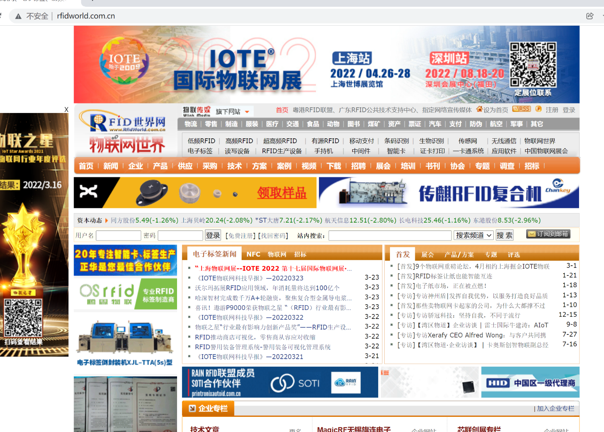This screenshot has width=604, height=432.
Task: Click the 找回密码 link
Action: click(273, 236)
